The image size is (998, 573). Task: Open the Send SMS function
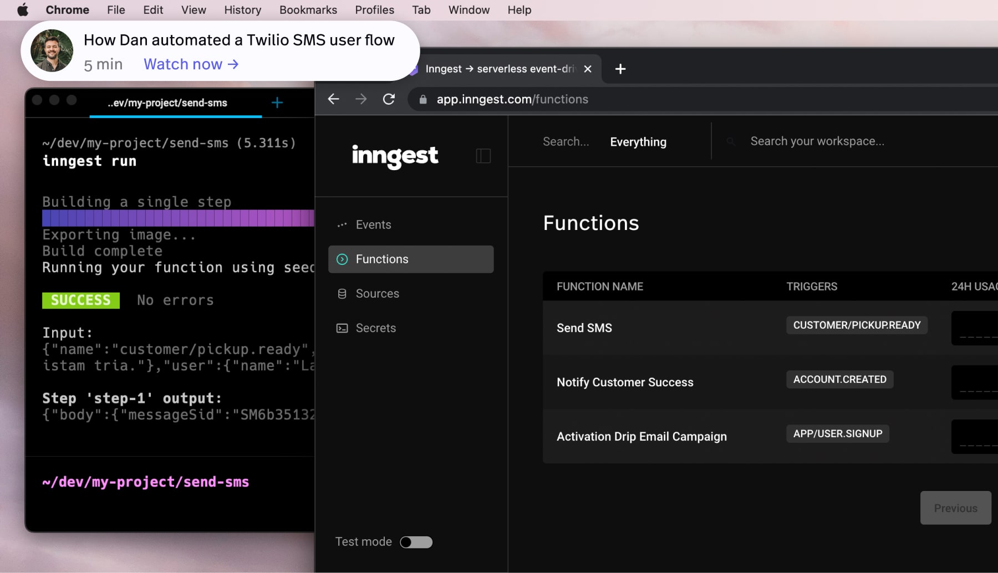pos(584,328)
